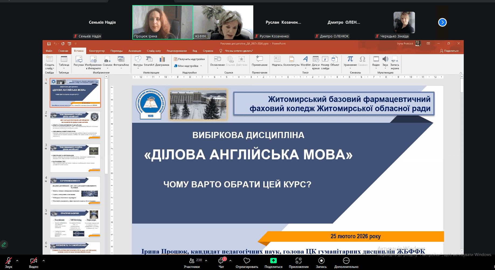Open Zoom Дополнительно more options
Screen dimensions: 495x270
pyautogui.click(x=346, y=263)
